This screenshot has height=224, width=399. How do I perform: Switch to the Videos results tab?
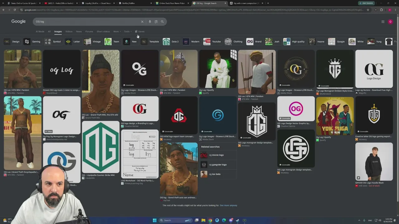69,31
